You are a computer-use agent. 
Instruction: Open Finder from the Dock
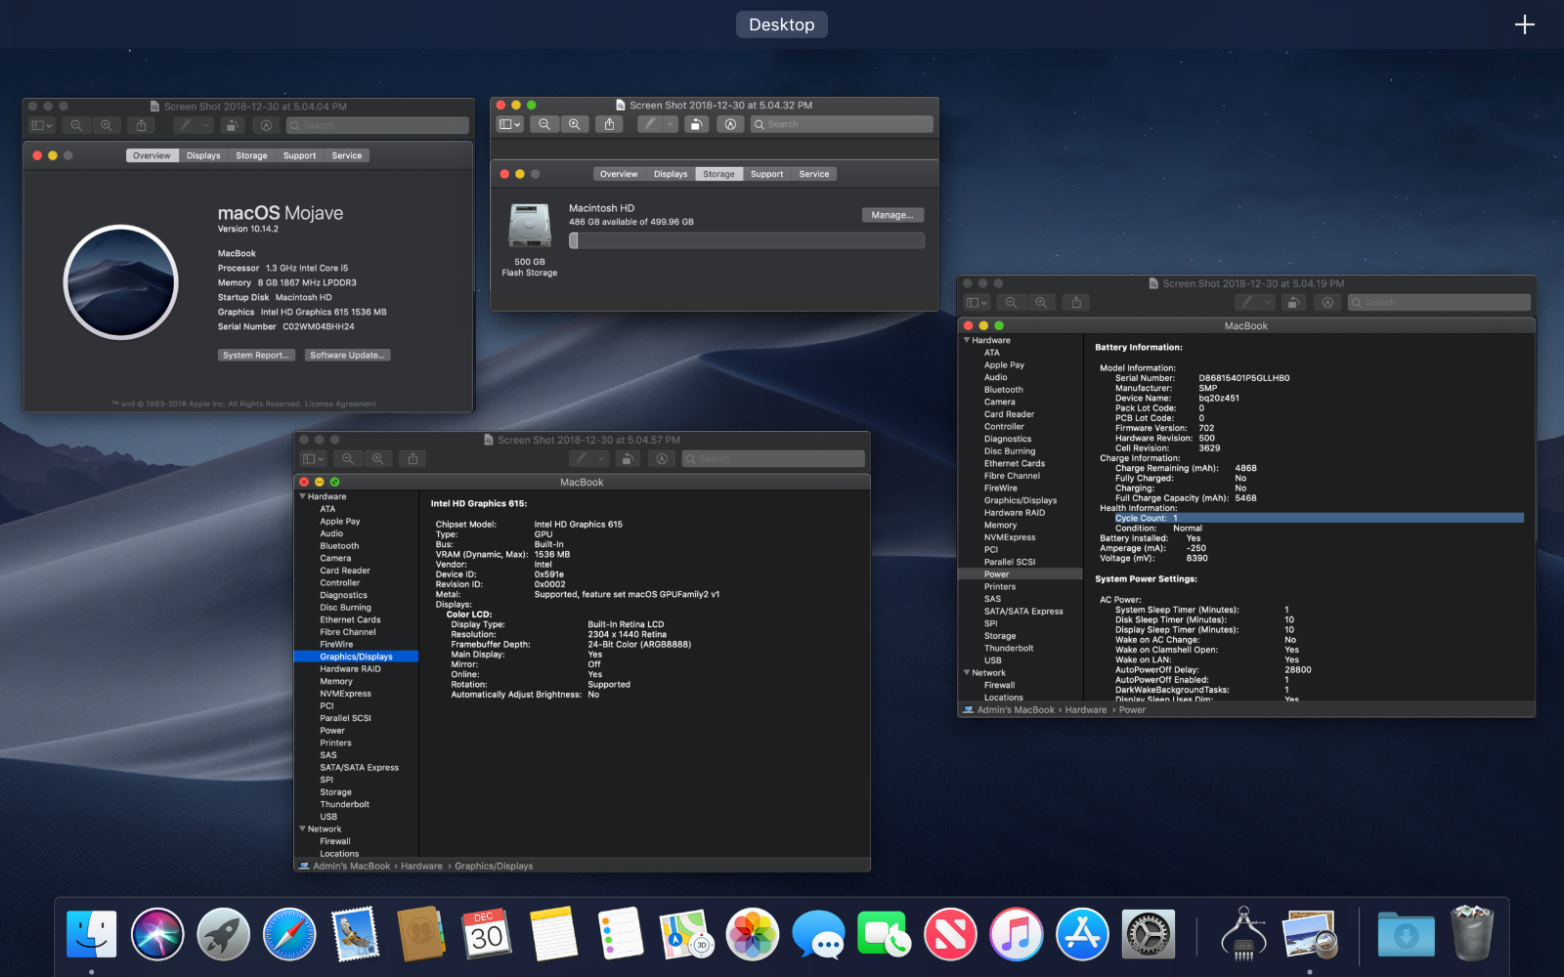click(x=92, y=934)
